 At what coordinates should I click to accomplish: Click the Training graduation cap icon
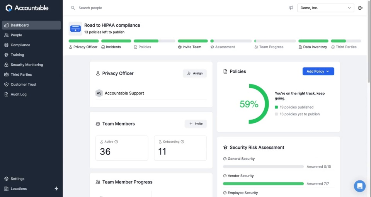7,55
